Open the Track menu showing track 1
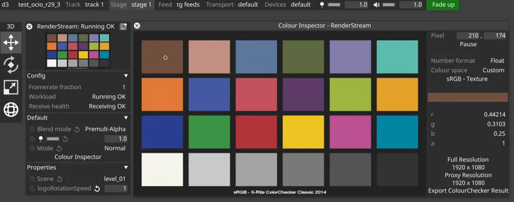514x202 pixels. coord(85,5)
